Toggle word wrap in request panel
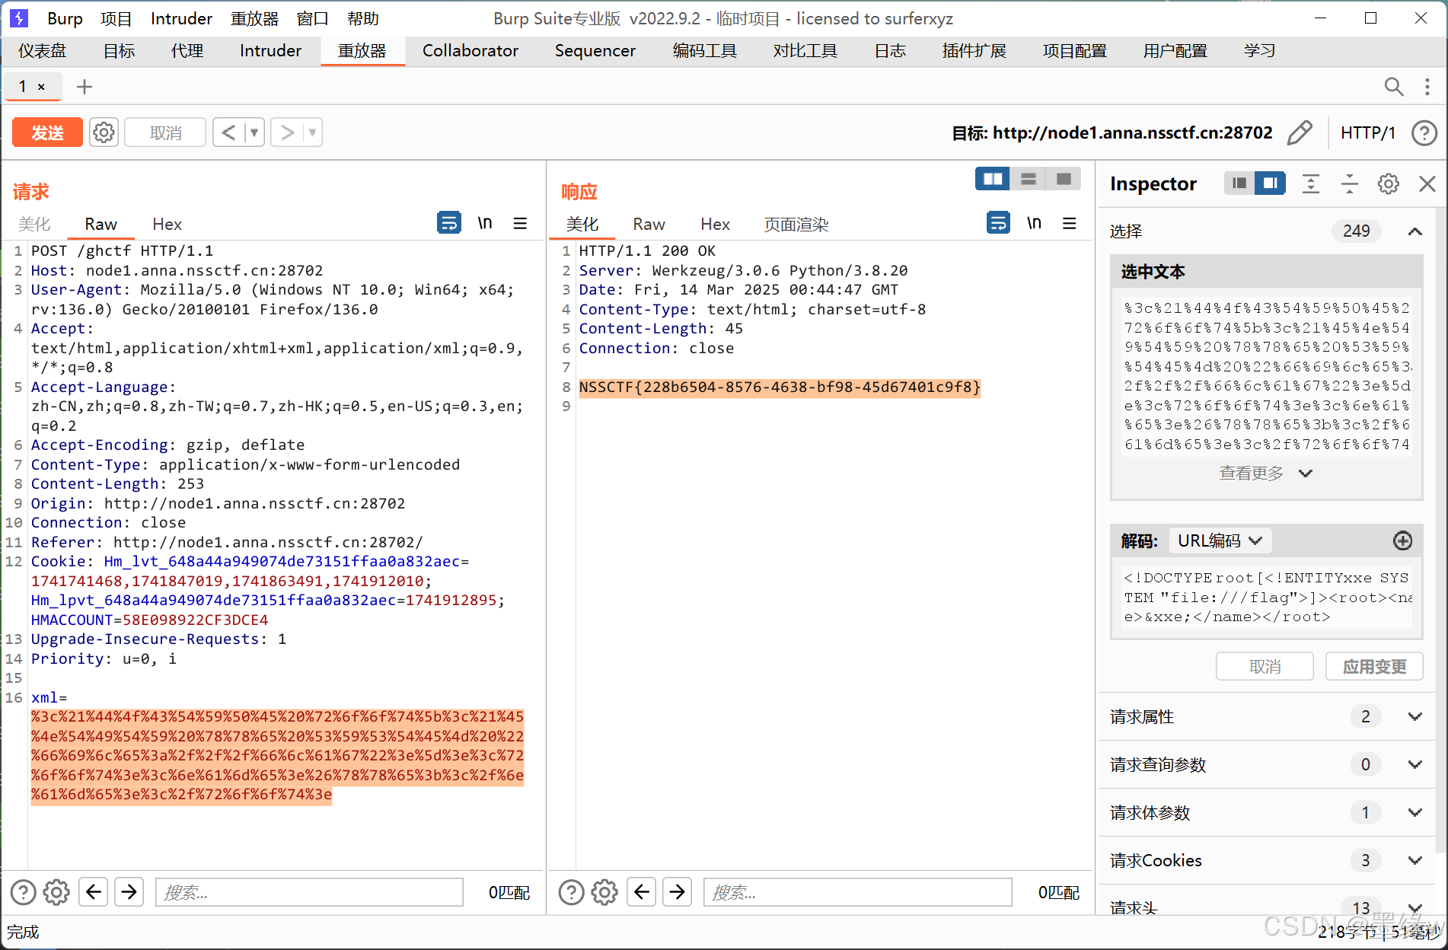Screen dimensions: 1448x950 449,223
